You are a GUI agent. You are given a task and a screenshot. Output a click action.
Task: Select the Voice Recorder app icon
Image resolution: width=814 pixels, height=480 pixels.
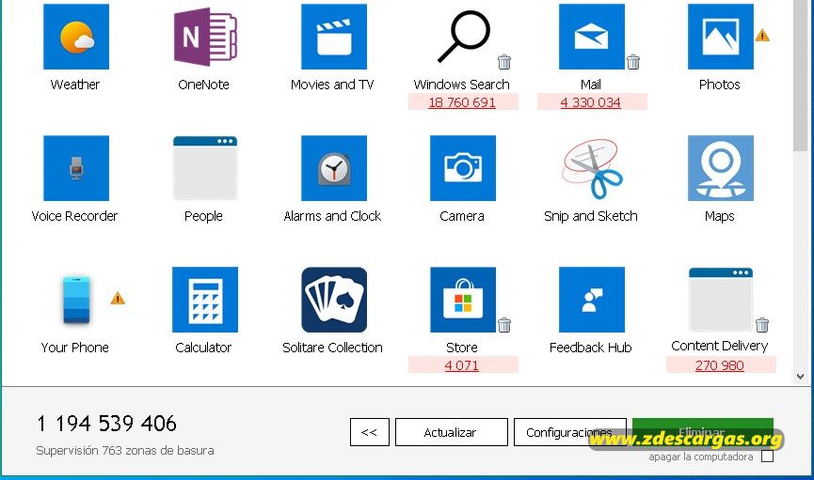coord(76,168)
